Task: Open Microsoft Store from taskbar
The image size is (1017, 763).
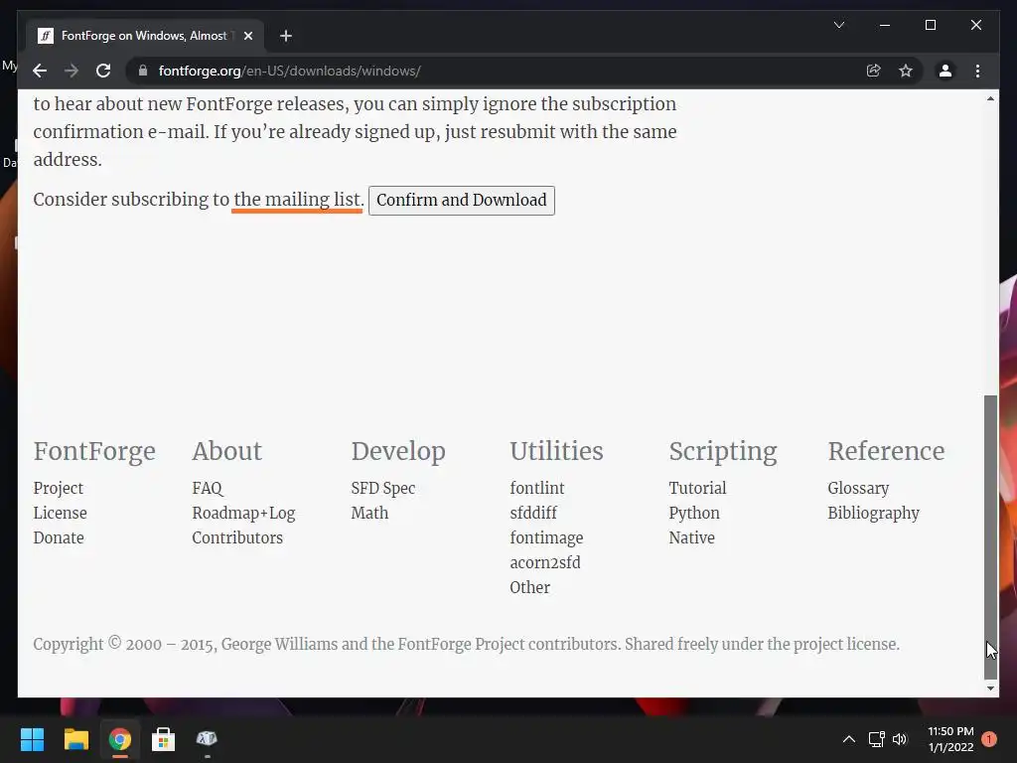Action: [164, 739]
